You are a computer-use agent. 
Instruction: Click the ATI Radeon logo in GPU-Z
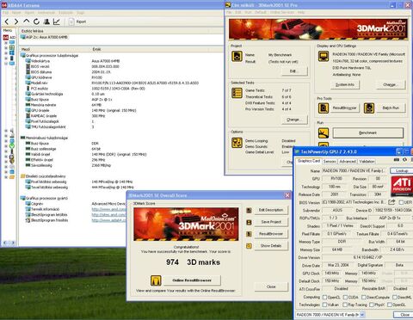pyautogui.click(x=402, y=186)
